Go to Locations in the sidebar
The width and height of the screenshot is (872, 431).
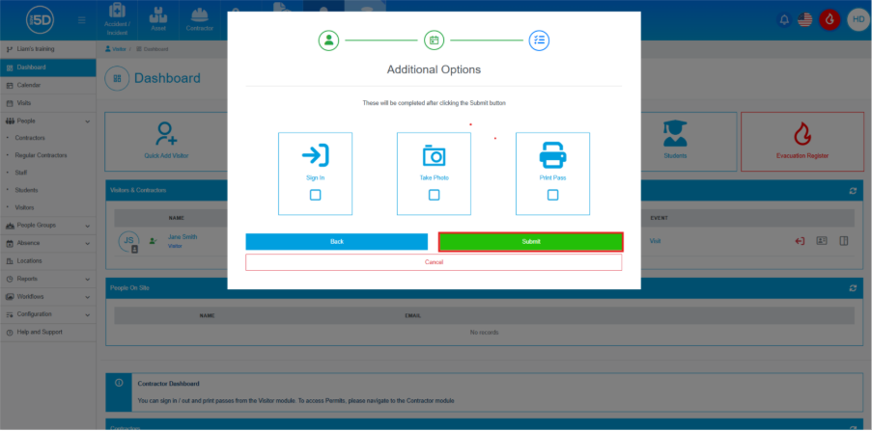[29, 260]
